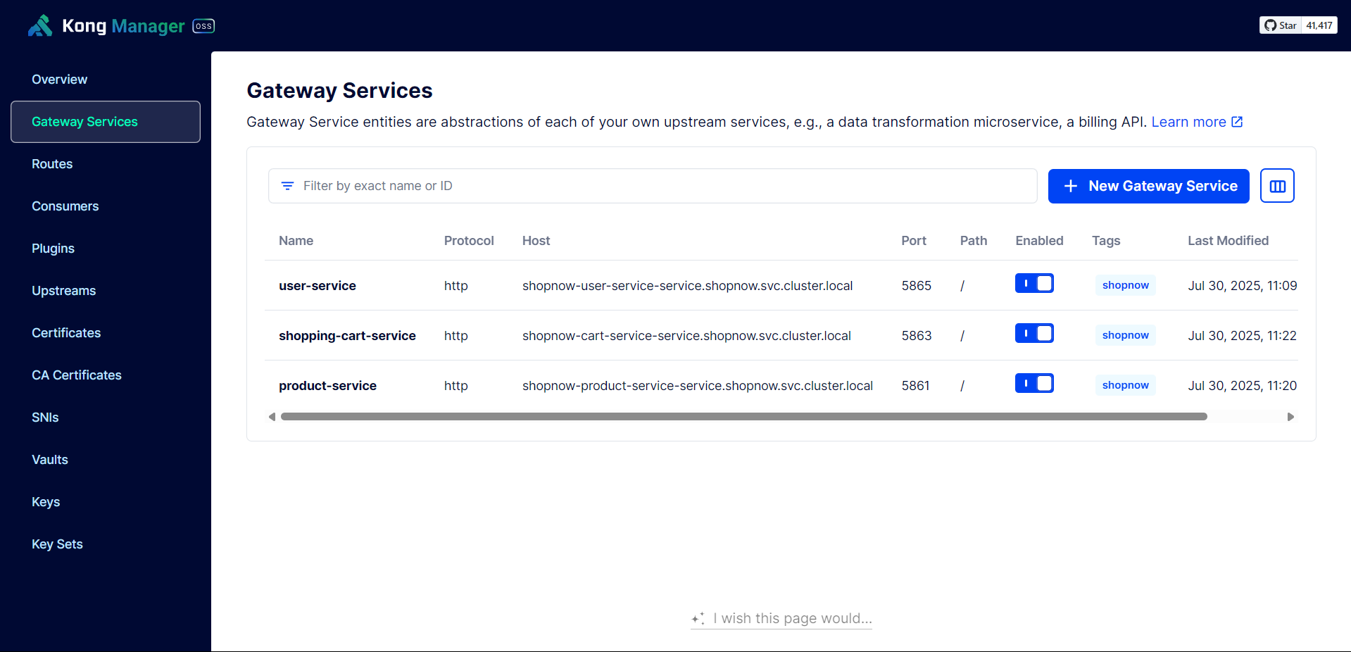The width and height of the screenshot is (1351, 652).
Task: Select Consumers from the sidebar
Action: pyautogui.click(x=65, y=206)
